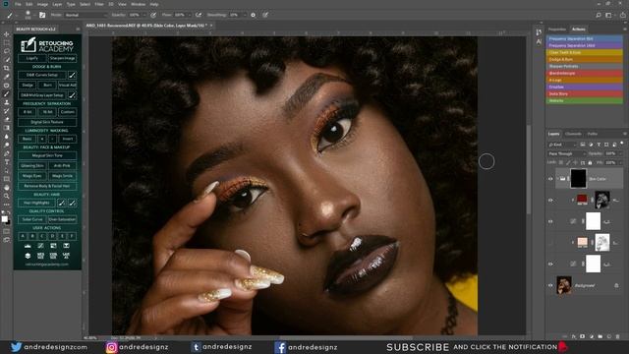
Task: Click the peach fill layer color thumbnail
Action: coord(582,242)
